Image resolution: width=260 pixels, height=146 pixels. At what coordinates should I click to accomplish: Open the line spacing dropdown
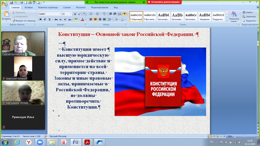[110, 19]
